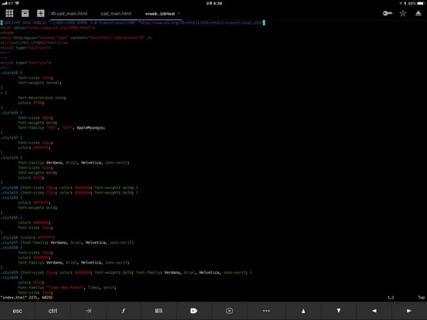Viewport: 427px width, 320px height.
Task: Click the clock showing 6:38
Action: pos(214,3)
